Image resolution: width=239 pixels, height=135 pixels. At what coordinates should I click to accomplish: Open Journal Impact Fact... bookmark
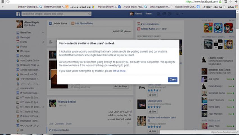coord(135,7)
